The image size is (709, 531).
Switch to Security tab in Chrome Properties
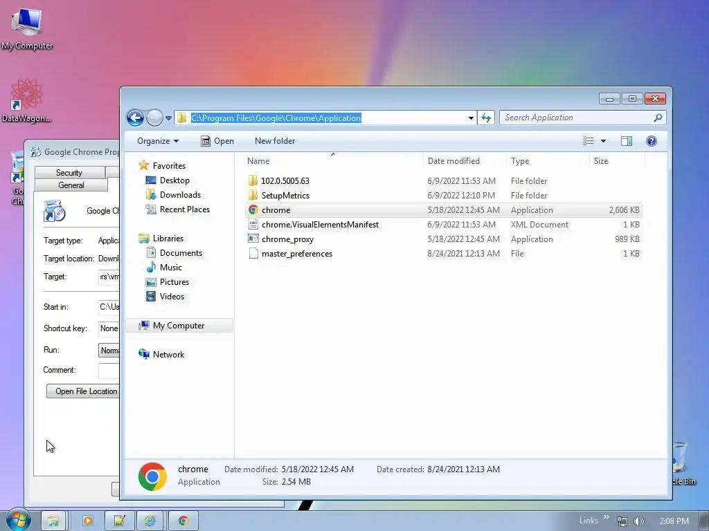pyautogui.click(x=69, y=172)
